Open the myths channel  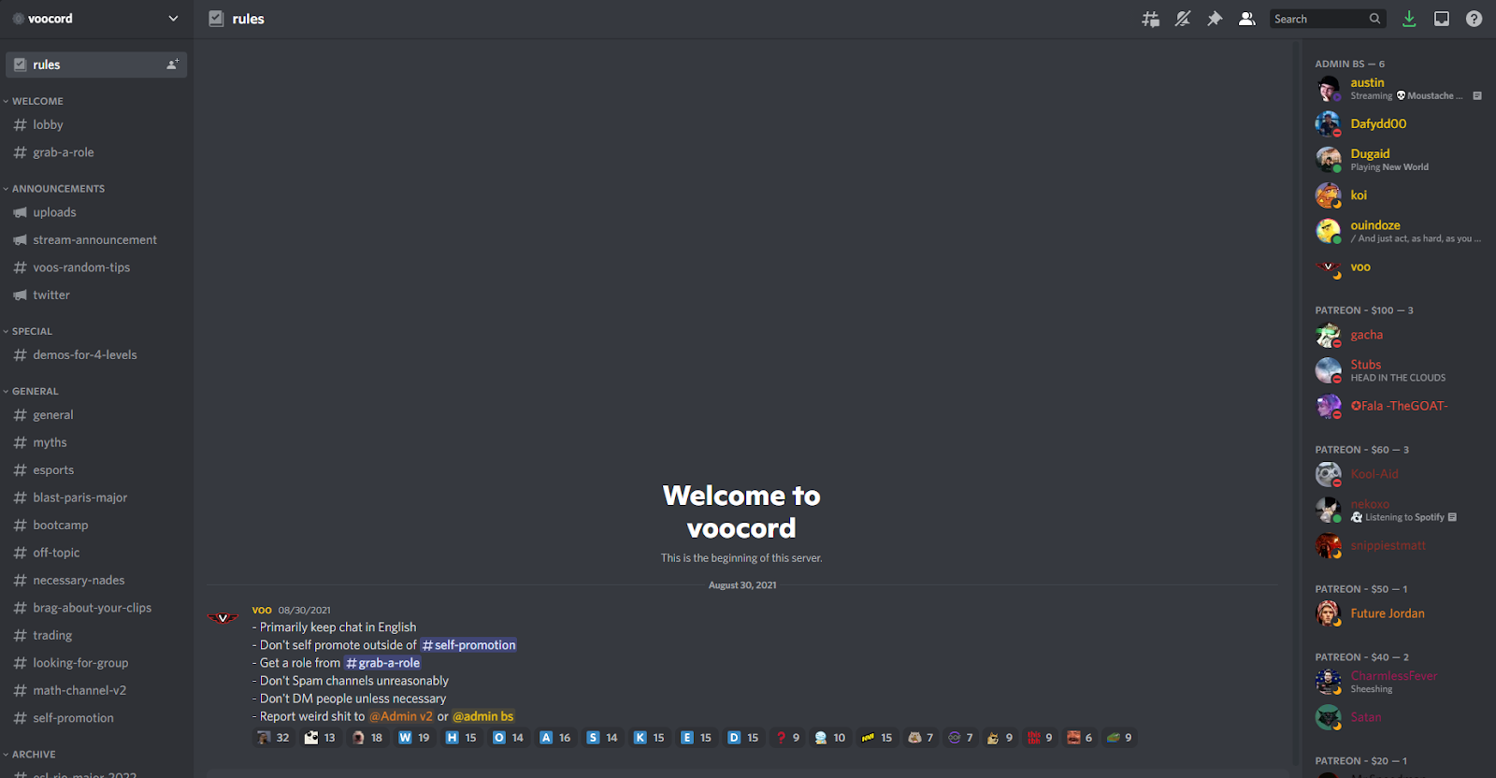coord(96,442)
